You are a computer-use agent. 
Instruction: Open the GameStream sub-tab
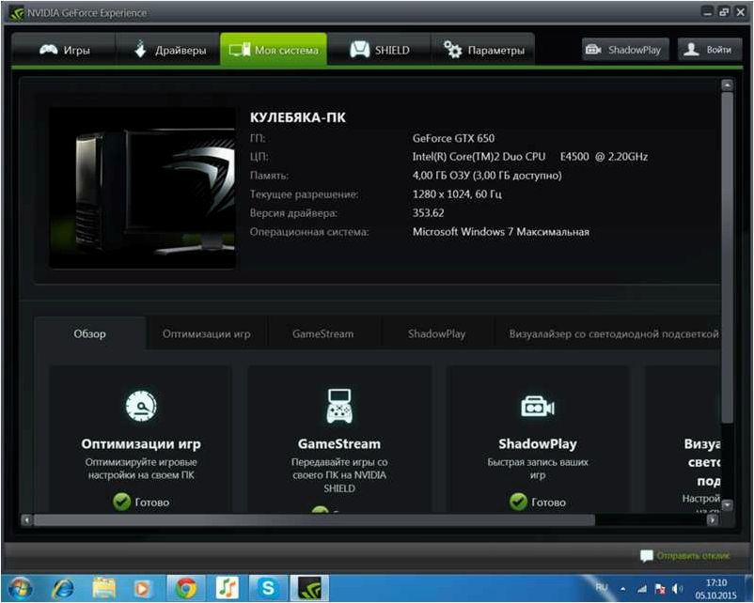[x=322, y=333]
